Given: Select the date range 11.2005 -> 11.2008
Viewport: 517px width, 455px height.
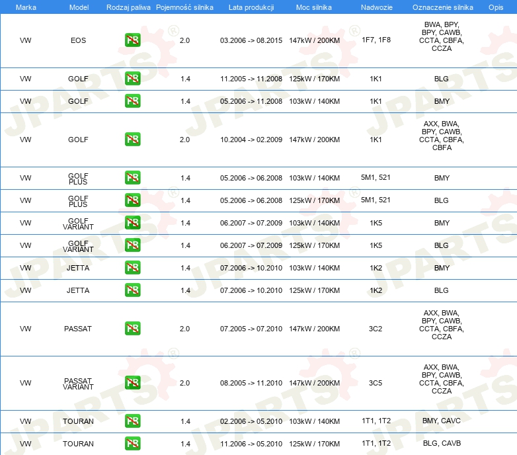Looking at the screenshot, I should click(251, 79).
